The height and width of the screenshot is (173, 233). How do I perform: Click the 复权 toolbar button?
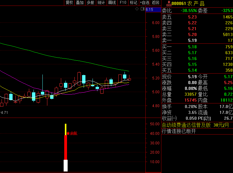(x=69, y=2)
